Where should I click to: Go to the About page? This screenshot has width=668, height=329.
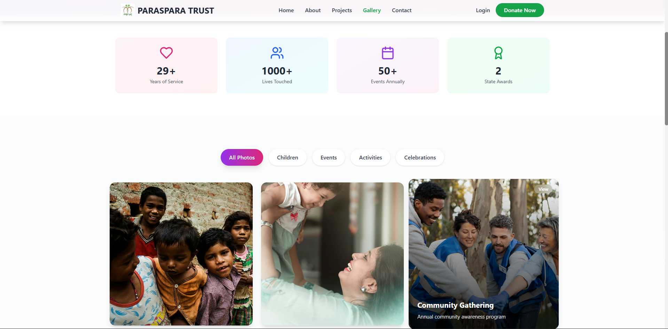[x=313, y=10]
